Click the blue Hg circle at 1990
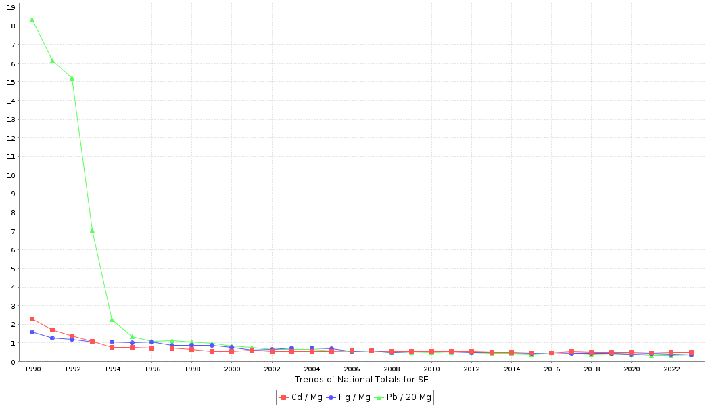This screenshot has height=406, width=710. click(32, 332)
